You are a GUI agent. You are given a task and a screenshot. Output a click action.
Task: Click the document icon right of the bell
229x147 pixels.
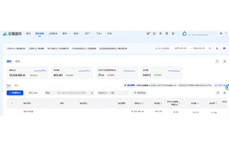pyautogui.click(x=167, y=33)
